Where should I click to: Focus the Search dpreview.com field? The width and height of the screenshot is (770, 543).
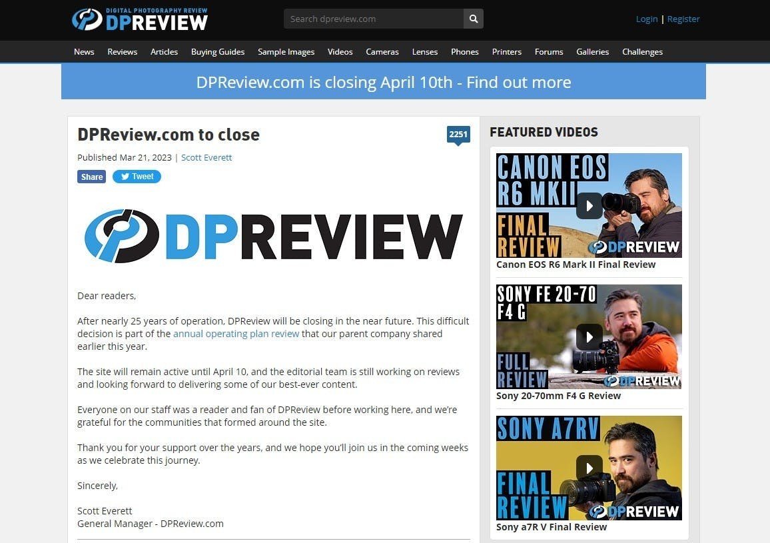click(x=373, y=19)
